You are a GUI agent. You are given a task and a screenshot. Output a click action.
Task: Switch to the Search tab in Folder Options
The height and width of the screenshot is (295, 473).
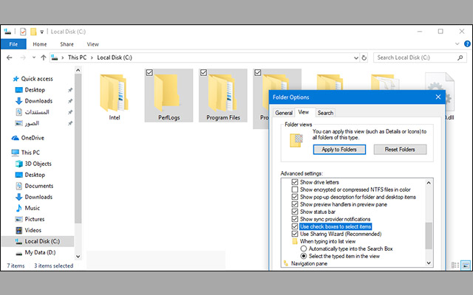tap(325, 113)
